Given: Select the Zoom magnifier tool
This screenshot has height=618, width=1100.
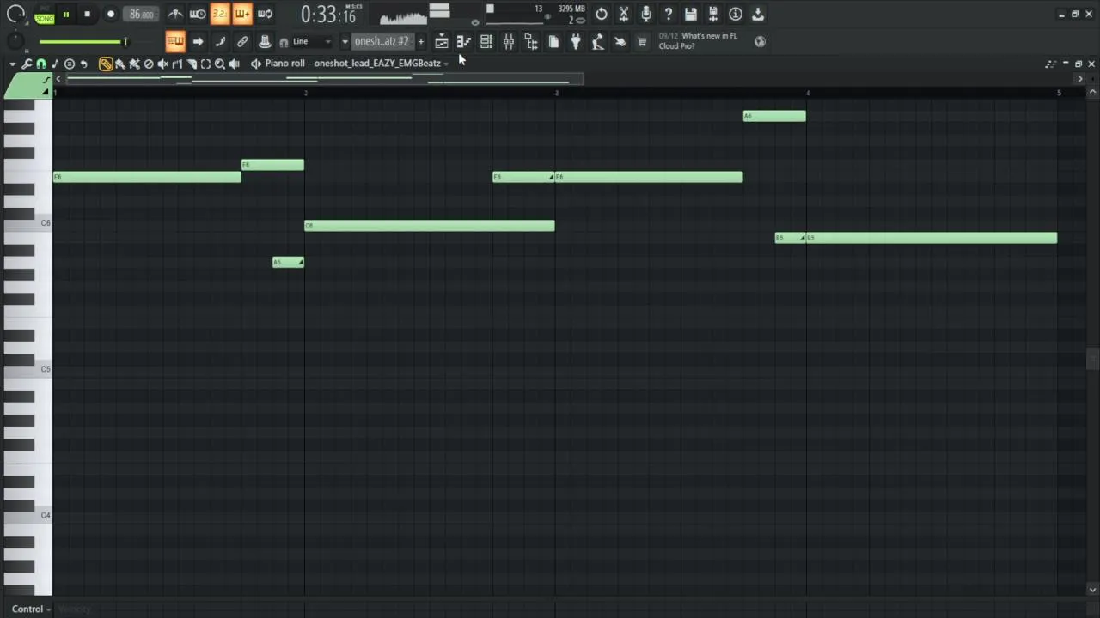Looking at the screenshot, I should tap(220, 64).
